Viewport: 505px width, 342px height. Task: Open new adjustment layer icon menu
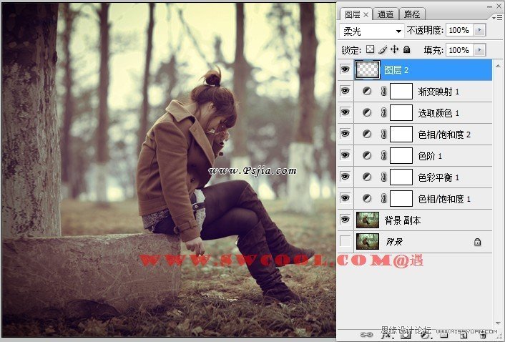426,336
